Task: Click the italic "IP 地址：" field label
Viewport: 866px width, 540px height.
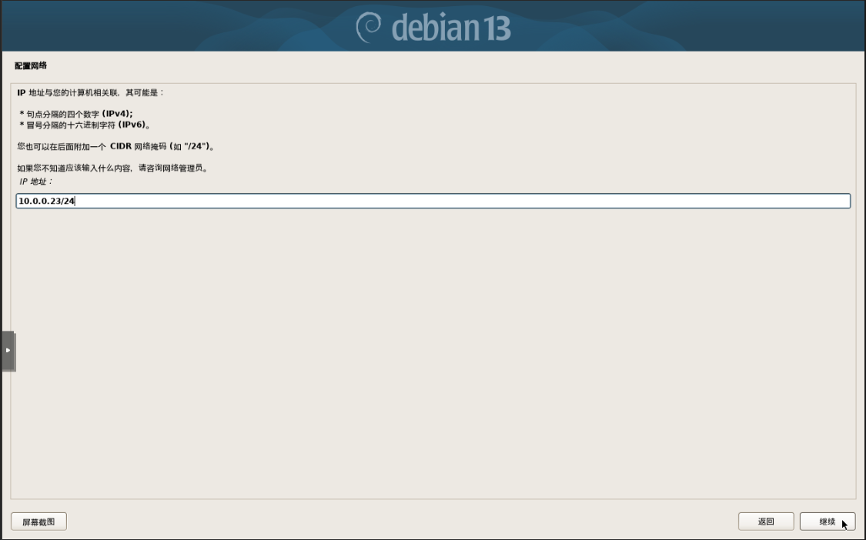Action: pos(35,181)
